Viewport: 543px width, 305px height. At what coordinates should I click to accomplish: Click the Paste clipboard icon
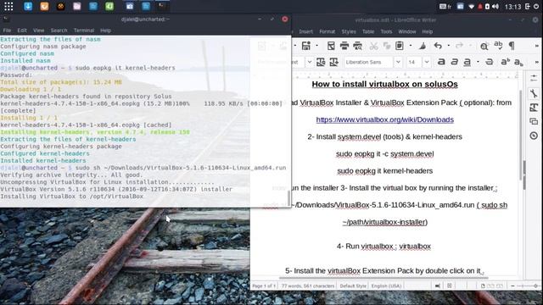tap(400, 46)
